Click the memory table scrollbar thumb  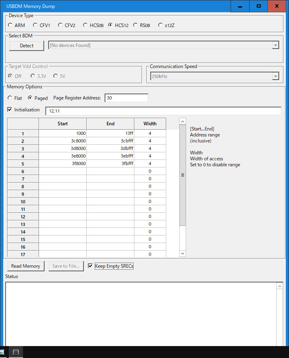pyautogui.click(x=182, y=175)
